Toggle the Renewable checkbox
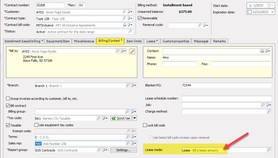Image resolution: width=278 pixels, height=158 pixels. [x=140, y=18]
